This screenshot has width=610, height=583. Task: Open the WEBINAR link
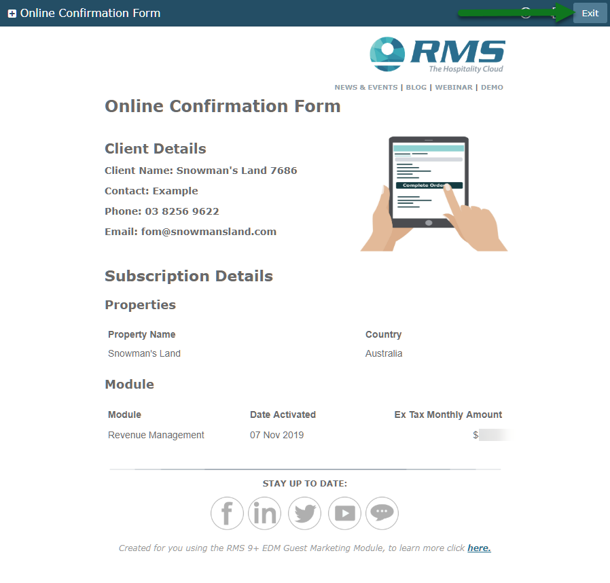(x=454, y=87)
